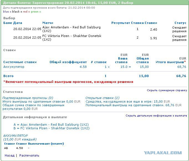The image size is (189, 161).
Task: Click the 'Статус' column header
Action: click(x=180, y=23)
